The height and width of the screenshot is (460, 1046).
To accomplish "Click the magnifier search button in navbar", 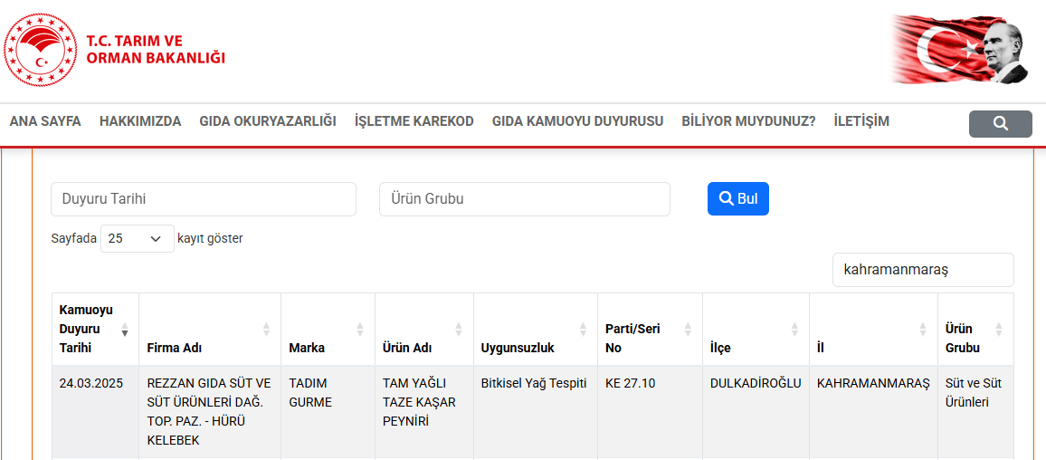I will pyautogui.click(x=1000, y=124).
